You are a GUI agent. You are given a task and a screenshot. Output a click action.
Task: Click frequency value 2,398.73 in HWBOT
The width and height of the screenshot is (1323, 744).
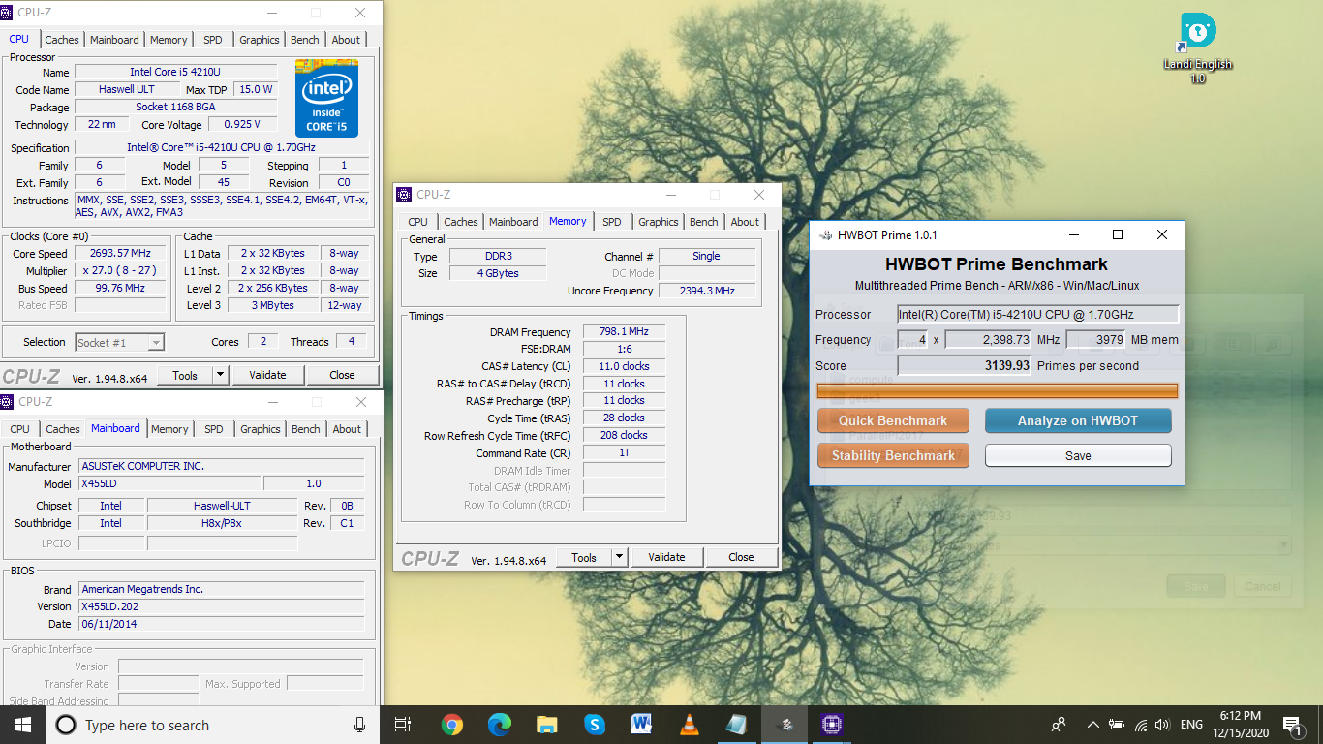(x=988, y=340)
